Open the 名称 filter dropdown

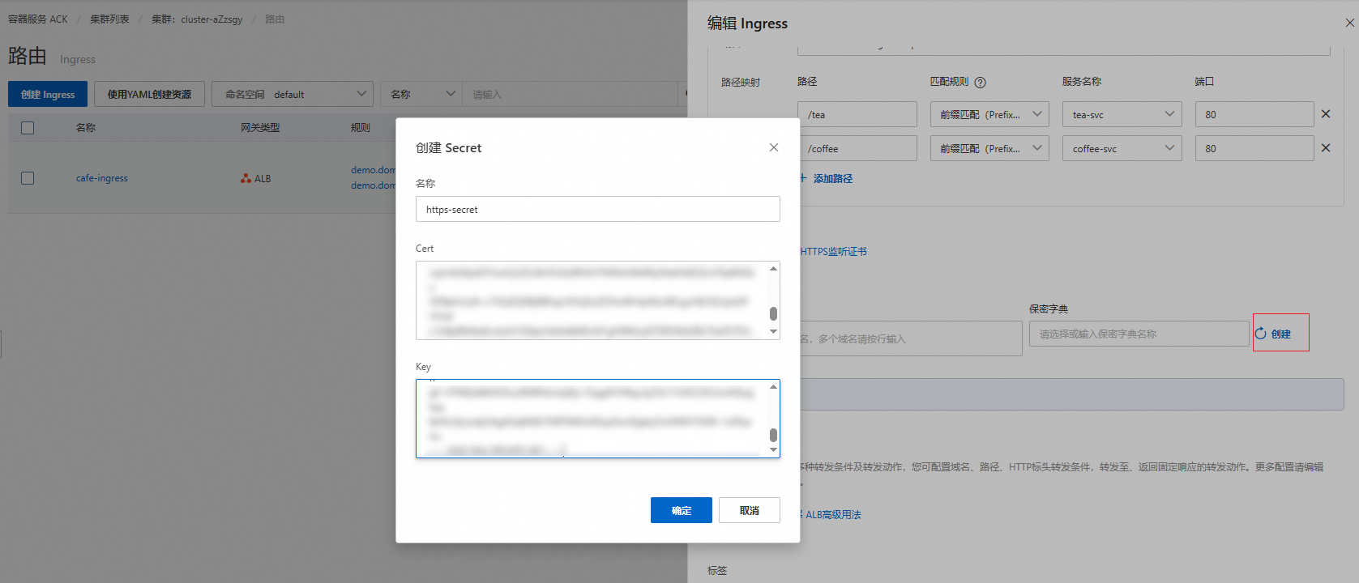pos(421,94)
